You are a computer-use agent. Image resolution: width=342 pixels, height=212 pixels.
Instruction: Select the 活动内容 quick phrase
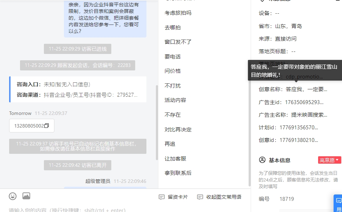pos(175,100)
